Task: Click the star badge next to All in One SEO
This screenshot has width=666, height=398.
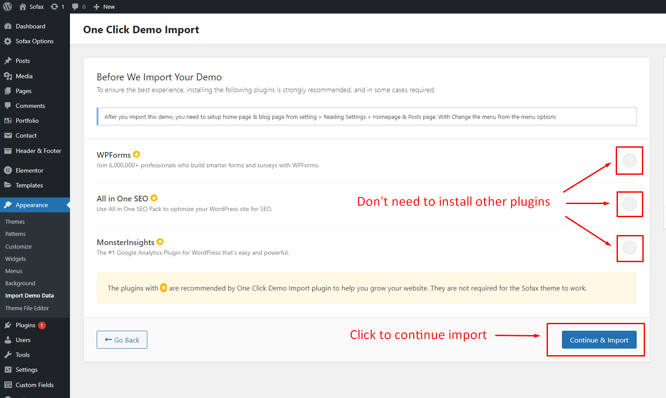Action: pos(154,198)
